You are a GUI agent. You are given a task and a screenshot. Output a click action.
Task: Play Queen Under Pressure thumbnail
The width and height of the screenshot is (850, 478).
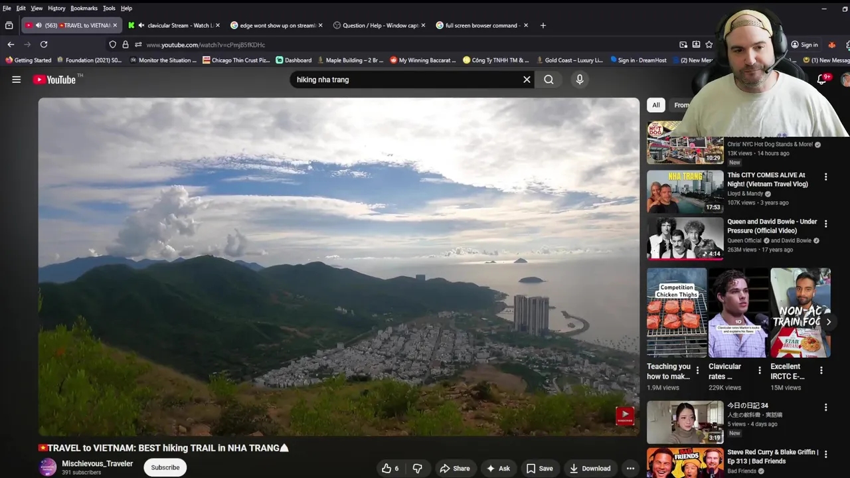click(x=685, y=238)
